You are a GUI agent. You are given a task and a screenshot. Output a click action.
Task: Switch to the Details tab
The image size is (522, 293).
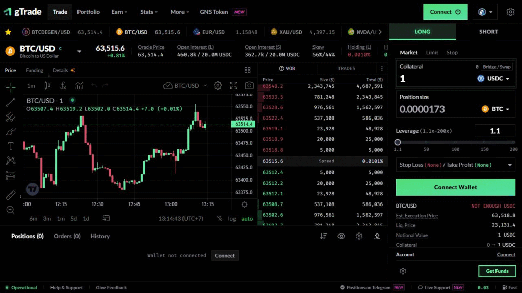pyautogui.click(x=64, y=70)
